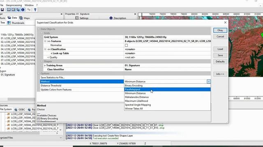Click the Data tab layers icon
263x147 pixels.
(9, 18)
